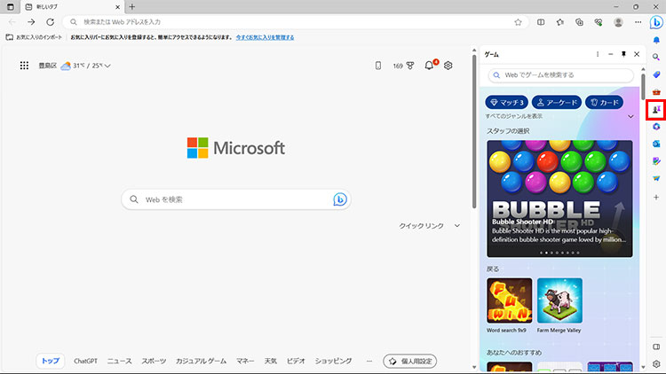
Task: Click the Copilot icon in the top-right corner
Action: click(x=656, y=22)
